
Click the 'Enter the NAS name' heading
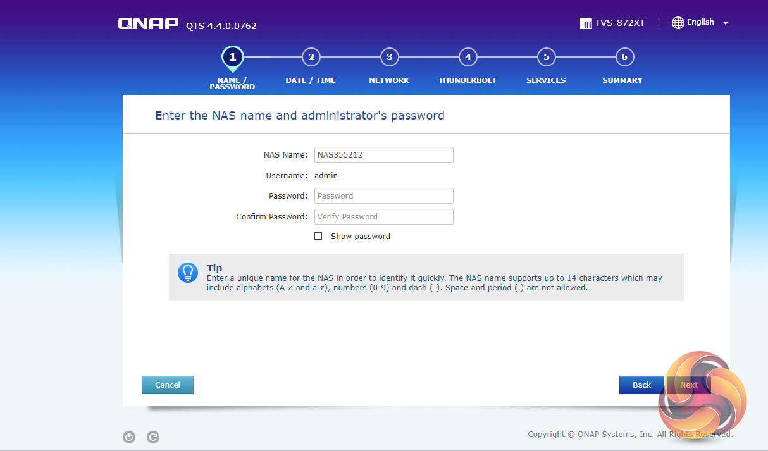coord(300,116)
